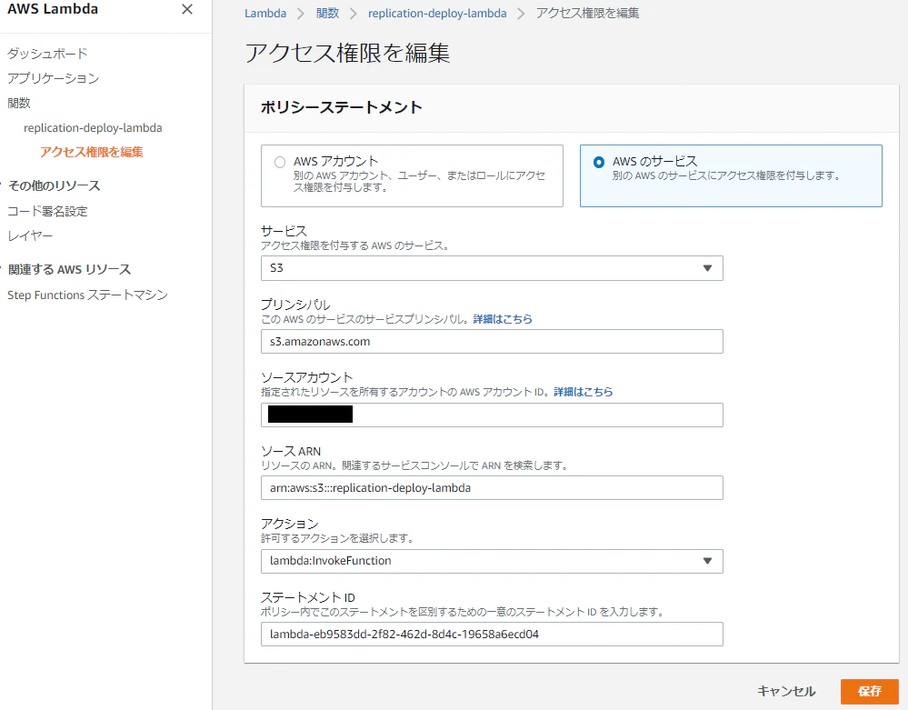
Task: Click キャンセル button
Action: (x=786, y=691)
